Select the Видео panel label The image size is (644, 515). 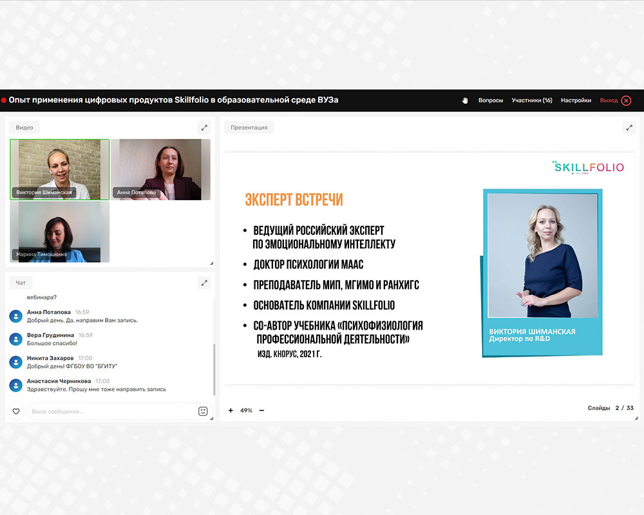[24, 127]
